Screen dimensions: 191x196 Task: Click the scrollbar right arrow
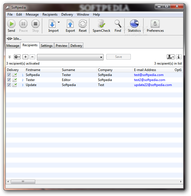point(181,182)
